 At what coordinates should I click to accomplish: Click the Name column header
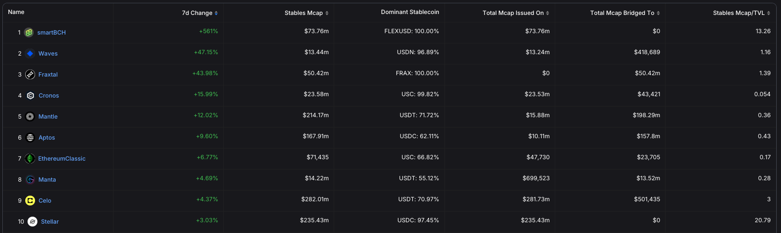(16, 12)
